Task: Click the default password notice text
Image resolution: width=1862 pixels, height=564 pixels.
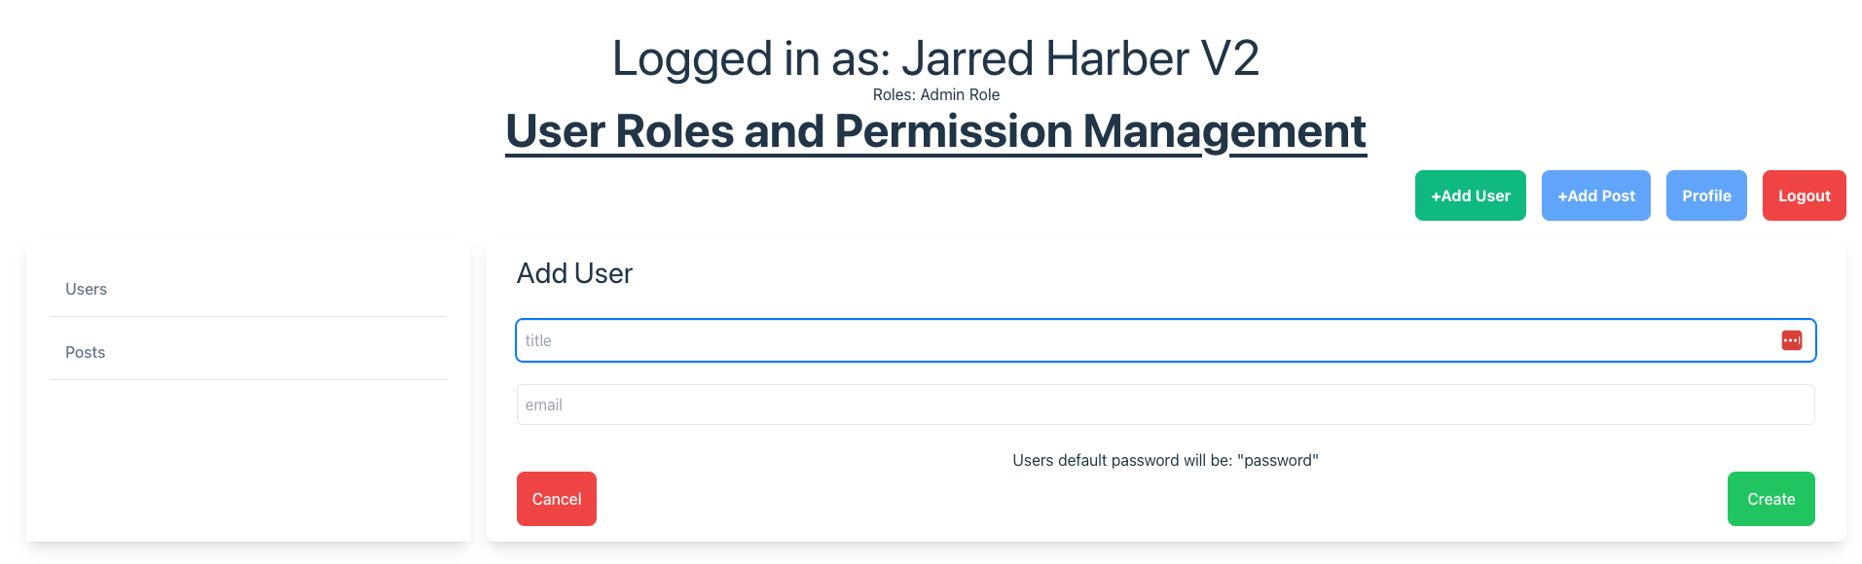Action: pyautogui.click(x=1164, y=460)
